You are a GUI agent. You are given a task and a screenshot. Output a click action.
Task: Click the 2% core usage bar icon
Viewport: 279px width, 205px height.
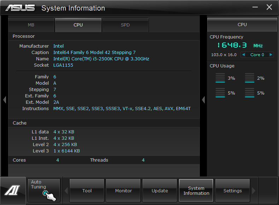point(250,78)
